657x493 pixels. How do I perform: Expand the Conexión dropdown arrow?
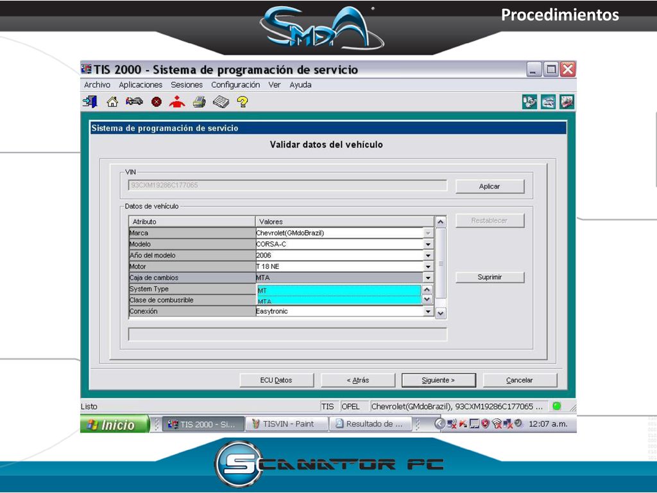click(x=428, y=311)
